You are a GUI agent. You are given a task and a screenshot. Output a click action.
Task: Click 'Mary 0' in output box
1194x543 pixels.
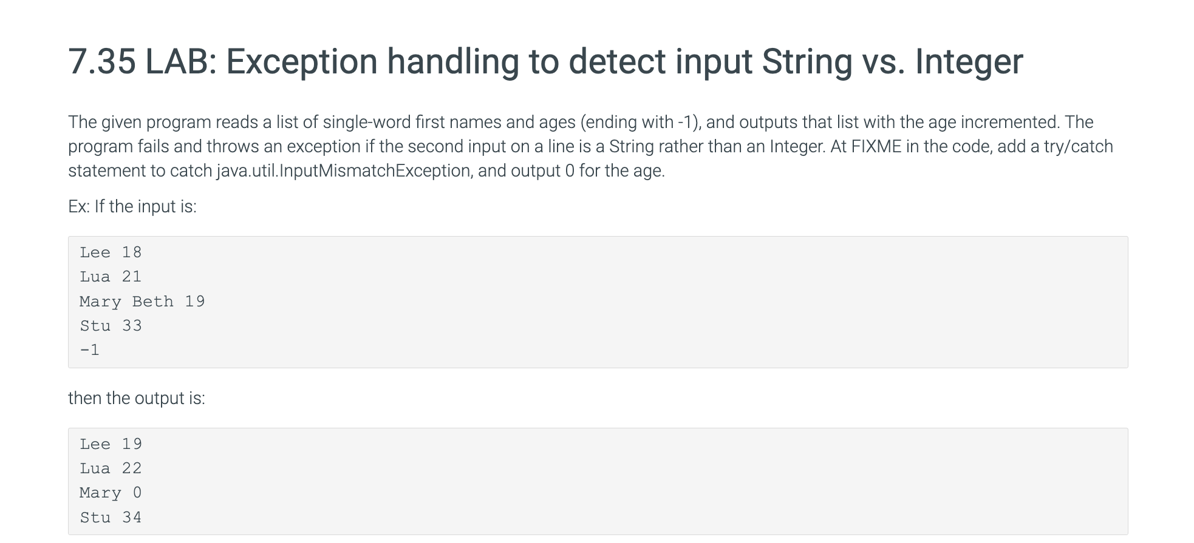pyautogui.click(x=111, y=493)
